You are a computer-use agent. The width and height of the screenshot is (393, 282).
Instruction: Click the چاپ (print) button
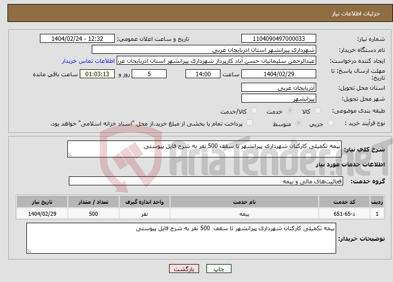coord(218,269)
